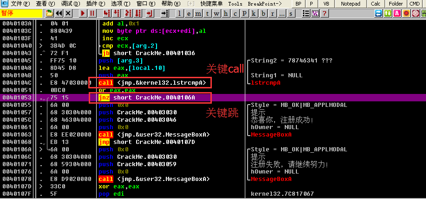426x199 pixels.
Task: Show Source with 's' button
Action: [291, 13]
